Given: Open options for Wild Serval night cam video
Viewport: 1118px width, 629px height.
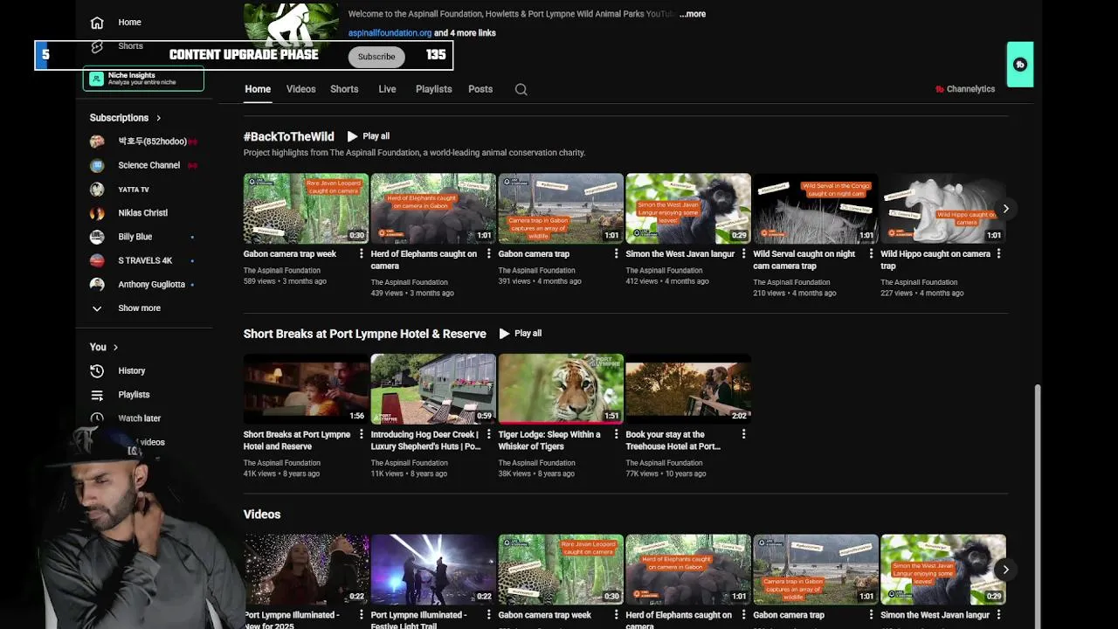Looking at the screenshot, I should click(871, 254).
